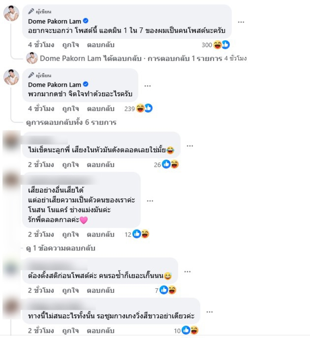310x338 pixels.
Task: Expand the single reply (ดู 1 ข้อความตอบกลับ)
Action: [x=60, y=248]
